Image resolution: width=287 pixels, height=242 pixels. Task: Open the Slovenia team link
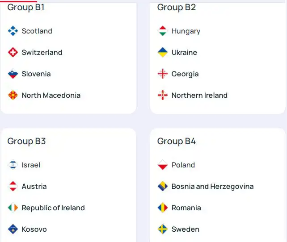point(36,74)
